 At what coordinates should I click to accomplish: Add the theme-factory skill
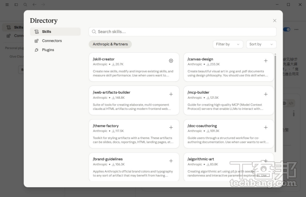click(171, 127)
